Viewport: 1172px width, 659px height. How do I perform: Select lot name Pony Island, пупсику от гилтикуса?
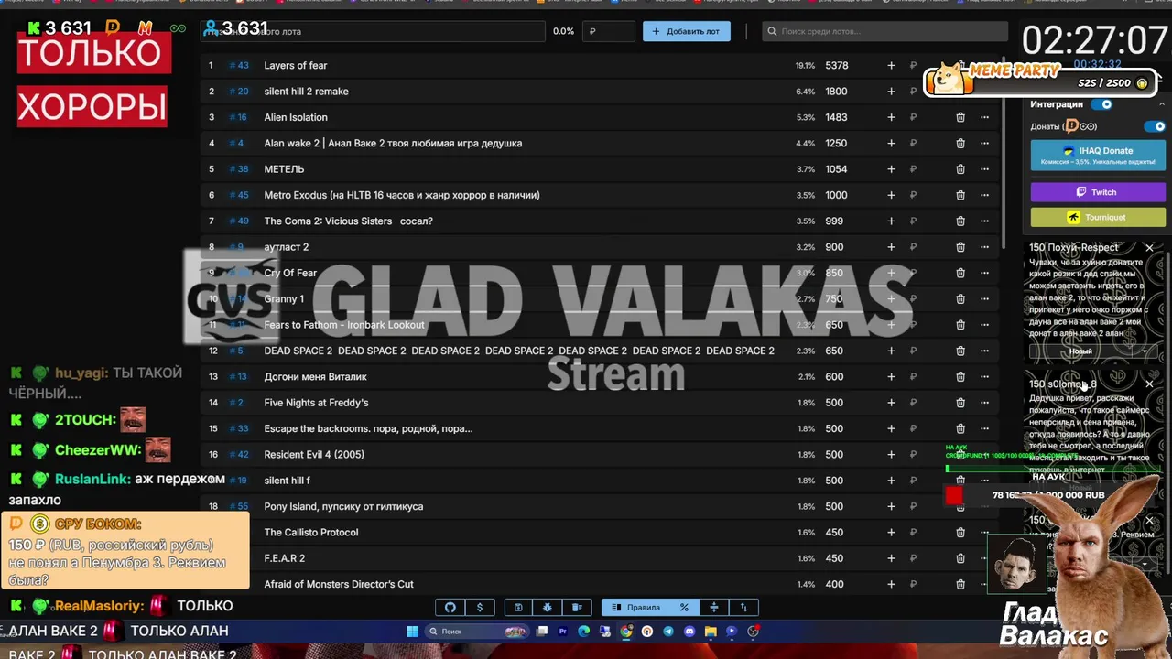[343, 506]
